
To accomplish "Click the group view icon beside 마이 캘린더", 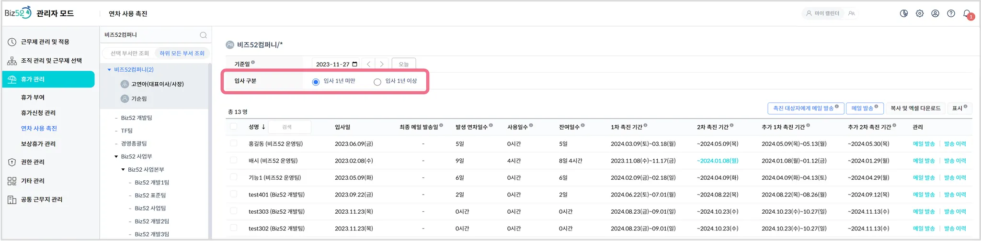I will tap(852, 13).
